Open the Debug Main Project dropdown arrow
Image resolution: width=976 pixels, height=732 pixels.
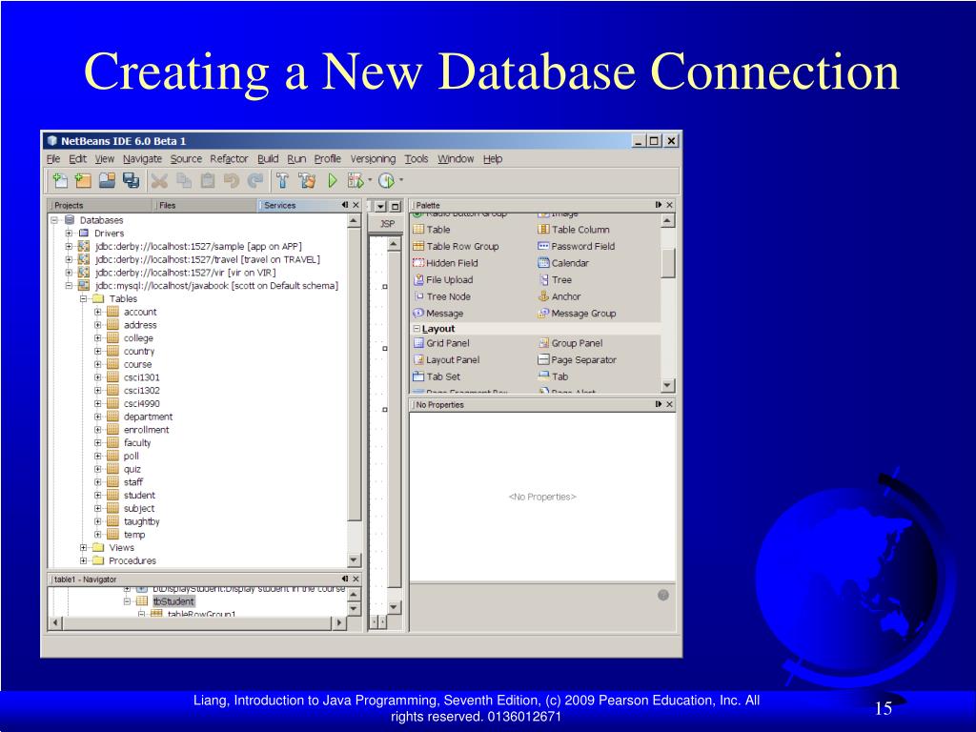click(x=371, y=180)
